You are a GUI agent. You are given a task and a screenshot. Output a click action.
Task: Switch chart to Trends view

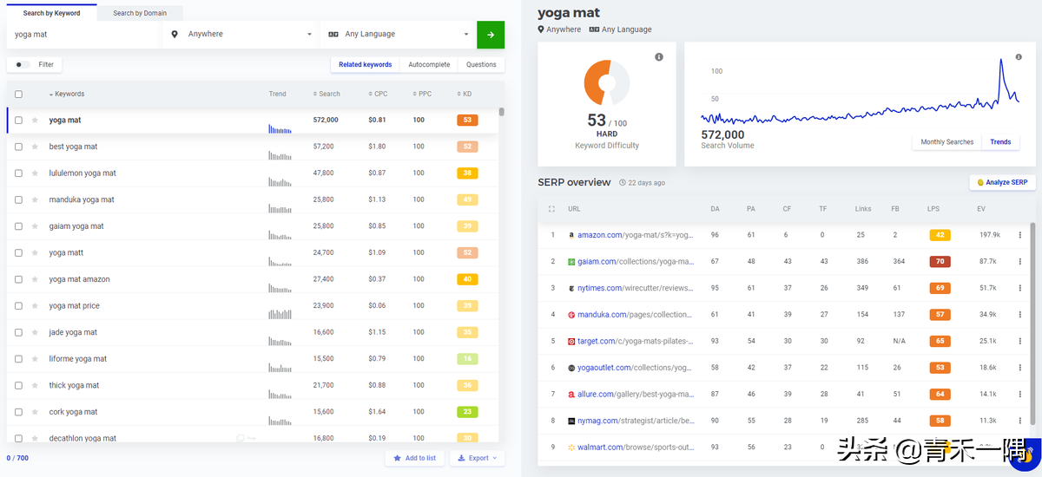pos(1000,142)
